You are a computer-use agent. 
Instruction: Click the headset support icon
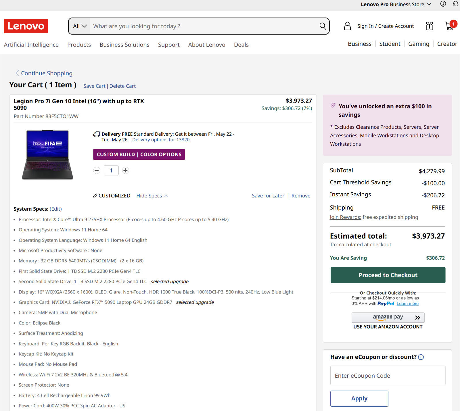tap(456, 4)
